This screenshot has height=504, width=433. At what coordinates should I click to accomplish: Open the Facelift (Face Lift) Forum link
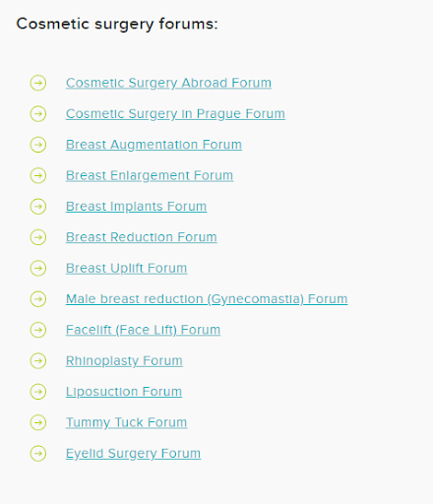[143, 330]
